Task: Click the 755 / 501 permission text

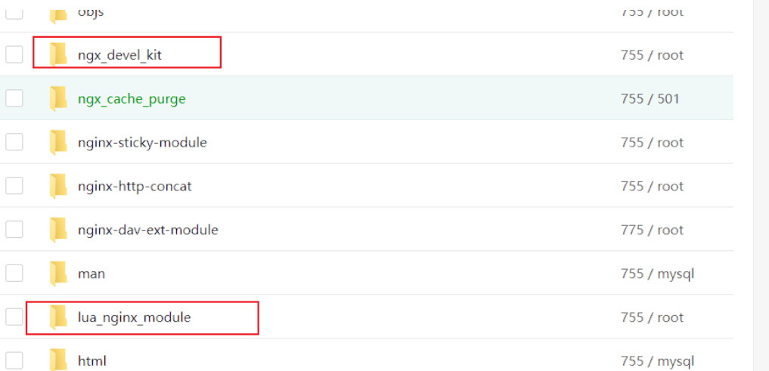Action: (x=650, y=99)
